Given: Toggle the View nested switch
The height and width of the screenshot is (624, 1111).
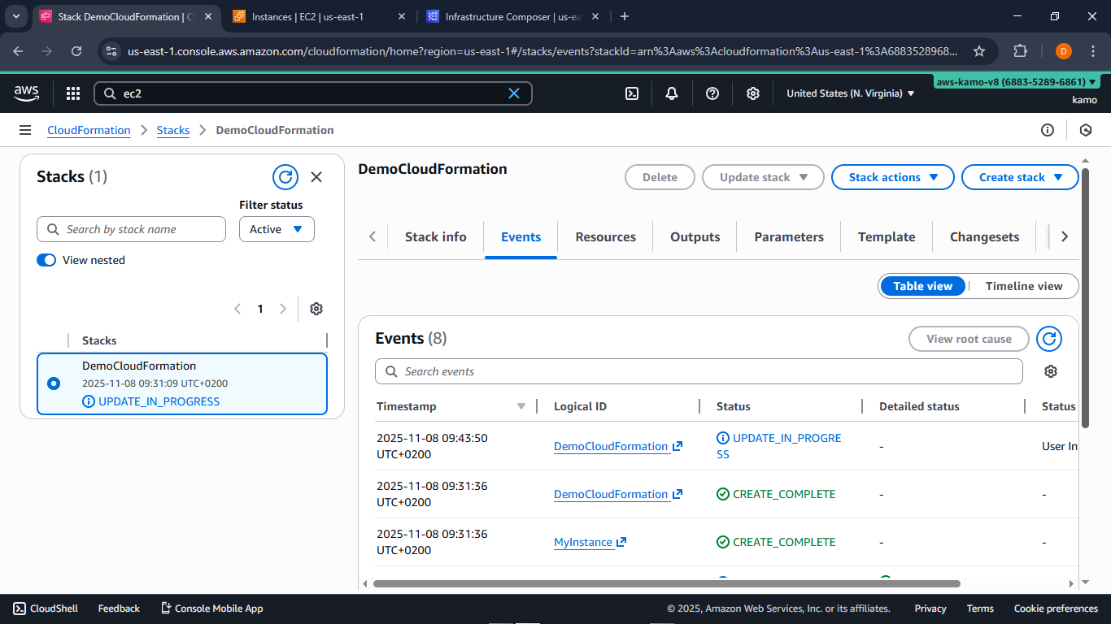Looking at the screenshot, I should [46, 260].
